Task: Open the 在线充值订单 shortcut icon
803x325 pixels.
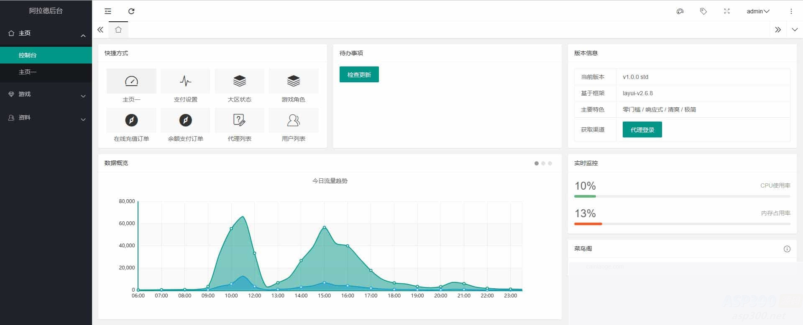Action: (x=131, y=120)
